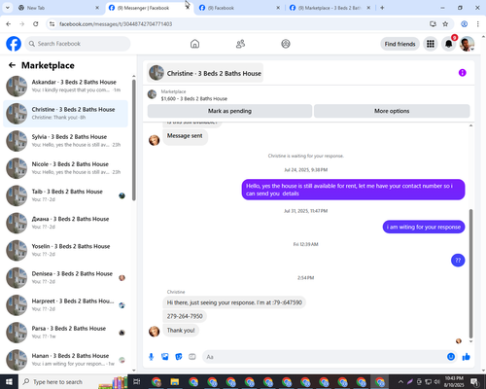Click the chat message scrollbar
Viewport: 486px width, 389px height.
tap(470, 273)
